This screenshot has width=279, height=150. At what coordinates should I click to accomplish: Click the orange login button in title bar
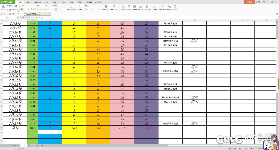pos(249,2)
